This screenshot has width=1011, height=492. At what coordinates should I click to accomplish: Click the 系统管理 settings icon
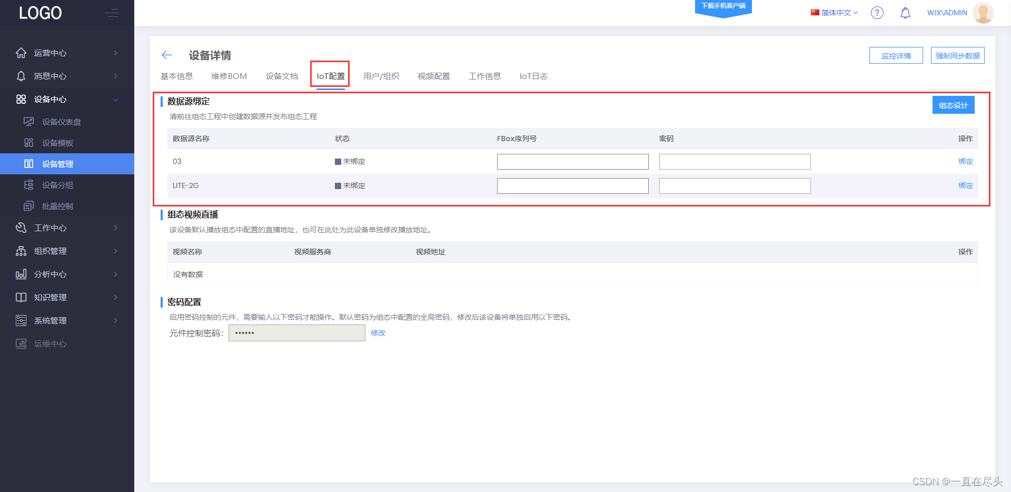[21, 320]
